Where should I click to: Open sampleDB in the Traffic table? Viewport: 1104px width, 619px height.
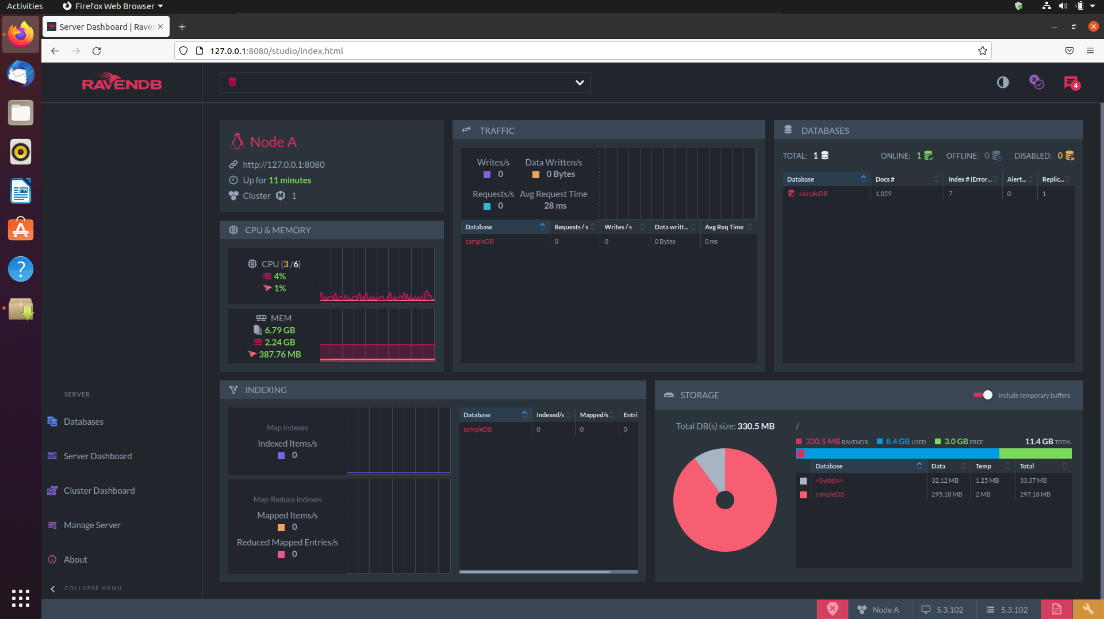tap(480, 241)
